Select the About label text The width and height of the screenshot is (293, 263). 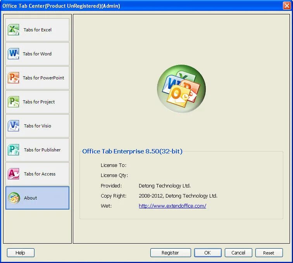31,198
